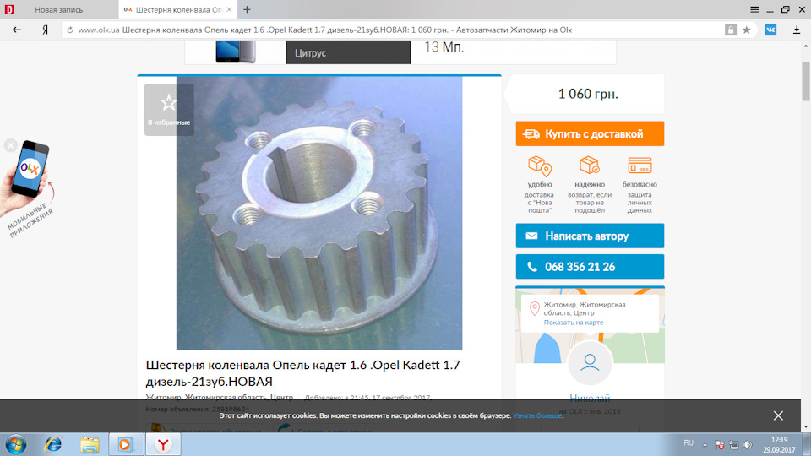
Task: Open seller Николай profile avatar
Action: pos(590,363)
